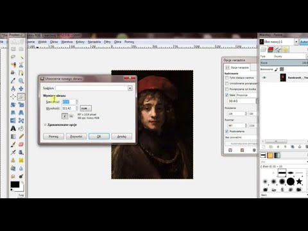Image resolution: width=308 pixels, height=231 pixels.
Task: Select the Paths tool
Action: 21,73
